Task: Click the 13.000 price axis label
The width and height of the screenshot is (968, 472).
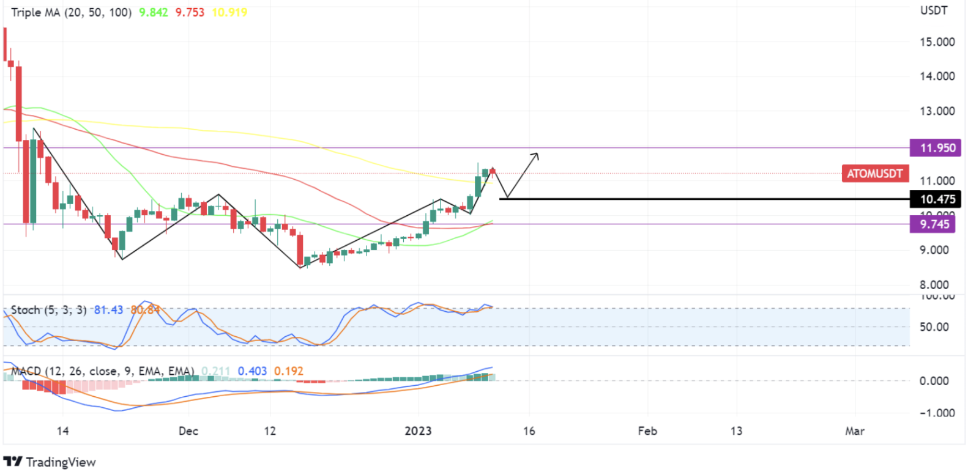Action: point(937,111)
